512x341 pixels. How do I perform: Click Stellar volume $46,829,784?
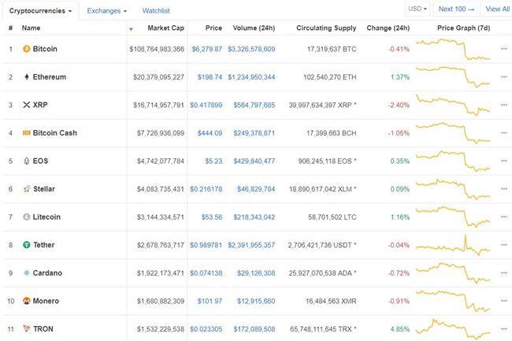tap(256, 189)
